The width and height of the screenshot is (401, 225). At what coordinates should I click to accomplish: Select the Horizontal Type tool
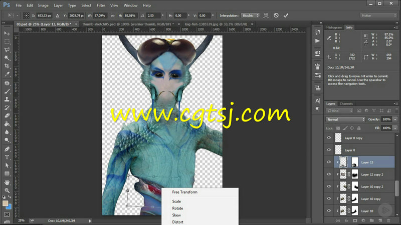[7, 157]
